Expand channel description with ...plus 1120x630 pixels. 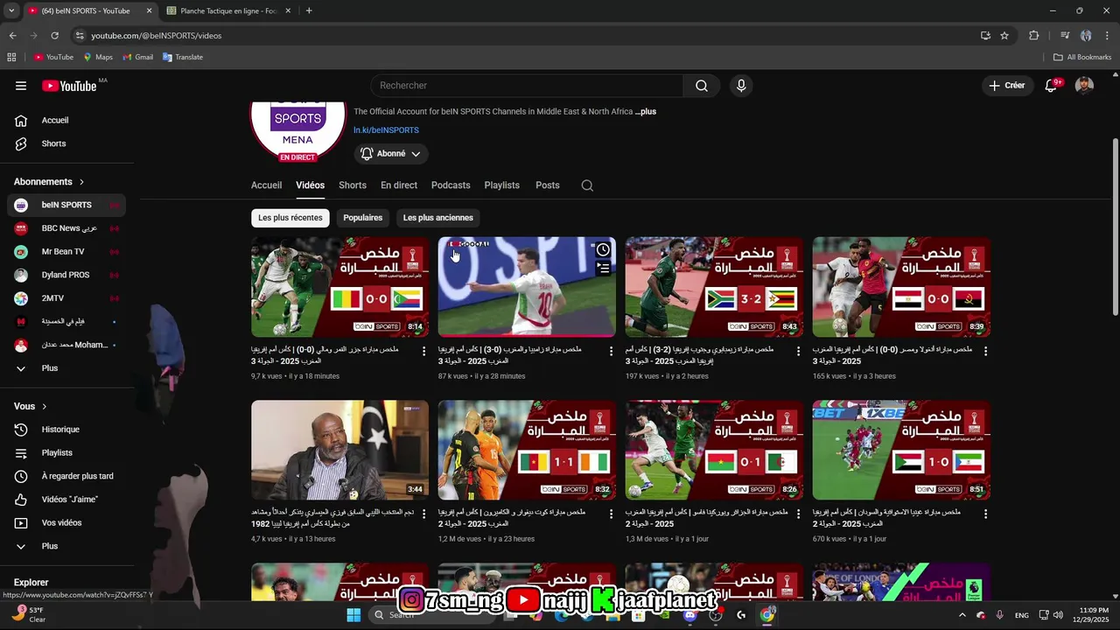coord(646,112)
